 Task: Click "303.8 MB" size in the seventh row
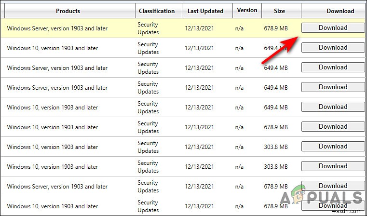click(x=276, y=147)
